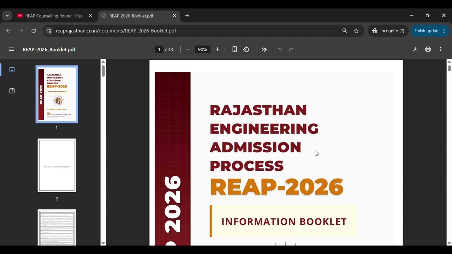The image size is (452, 254).
Task: Zoom in the PDF document
Action: [218, 49]
